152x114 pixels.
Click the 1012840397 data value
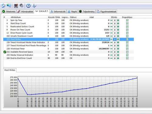[104, 49]
